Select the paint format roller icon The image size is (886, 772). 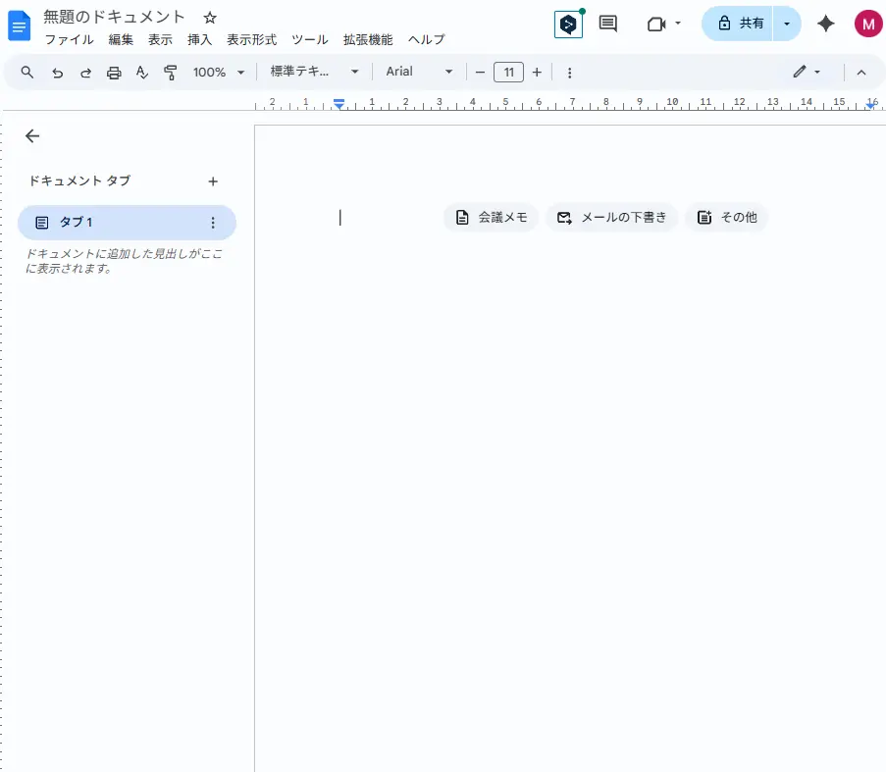click(x=171, y=73)
